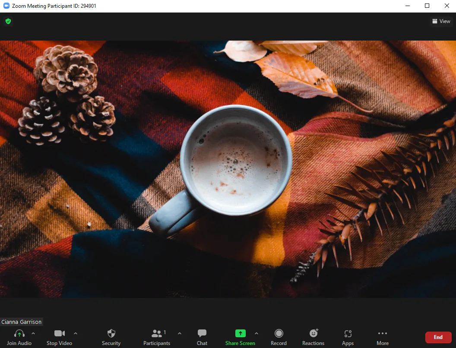The width and height of the screenshot is (456, 348).
Task: Open the Participants panel
Action: tap(157, 337)
